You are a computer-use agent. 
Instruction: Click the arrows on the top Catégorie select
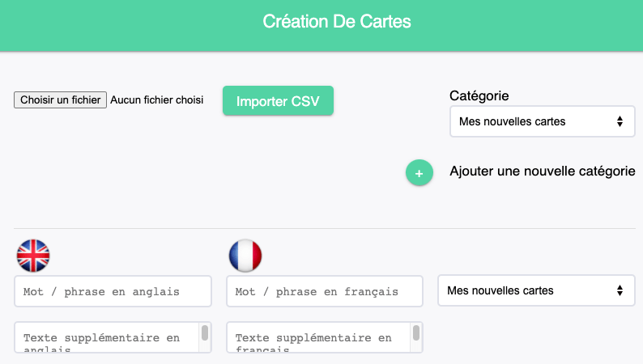(x=620, y=121)
